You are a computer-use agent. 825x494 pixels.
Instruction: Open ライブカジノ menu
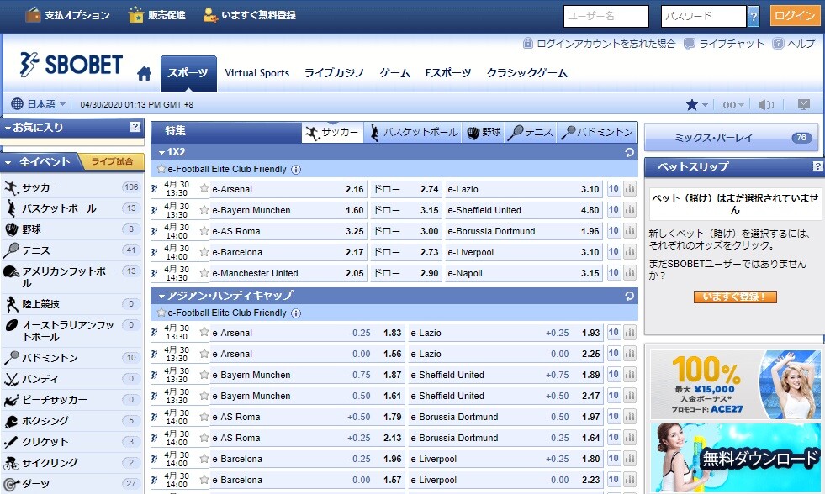point(334,73)
